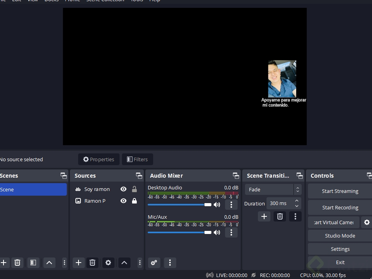Screen dimensions: 372x279
Task: Delete the Fade transition using trash icon
Action: 280,216
